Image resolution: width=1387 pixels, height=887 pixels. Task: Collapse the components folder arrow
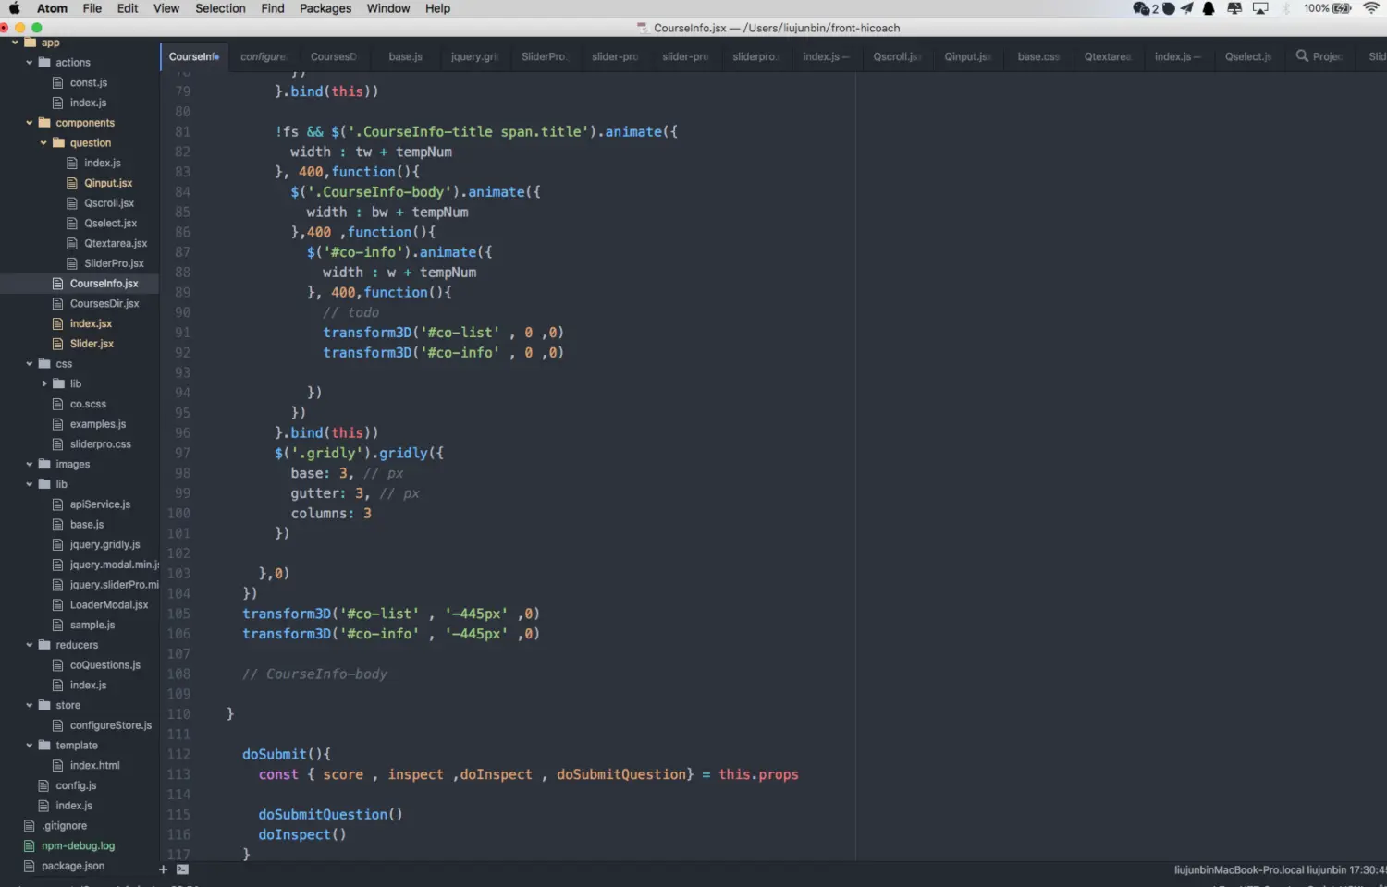[30, 123]
